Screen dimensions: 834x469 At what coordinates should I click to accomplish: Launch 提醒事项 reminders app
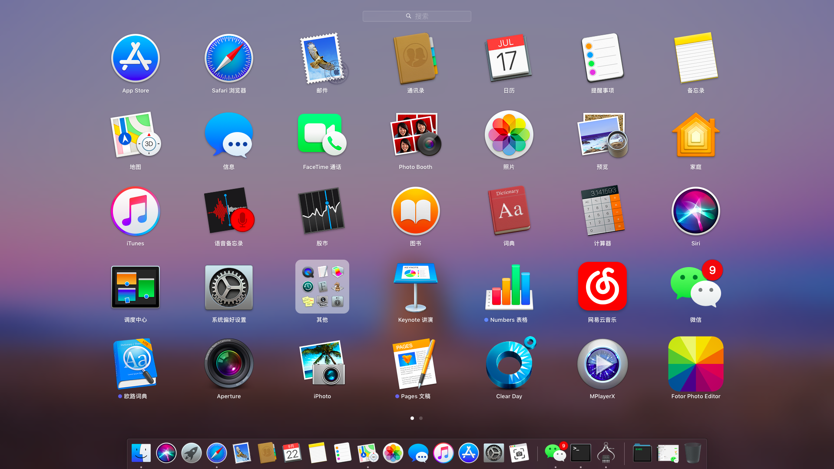602,58
